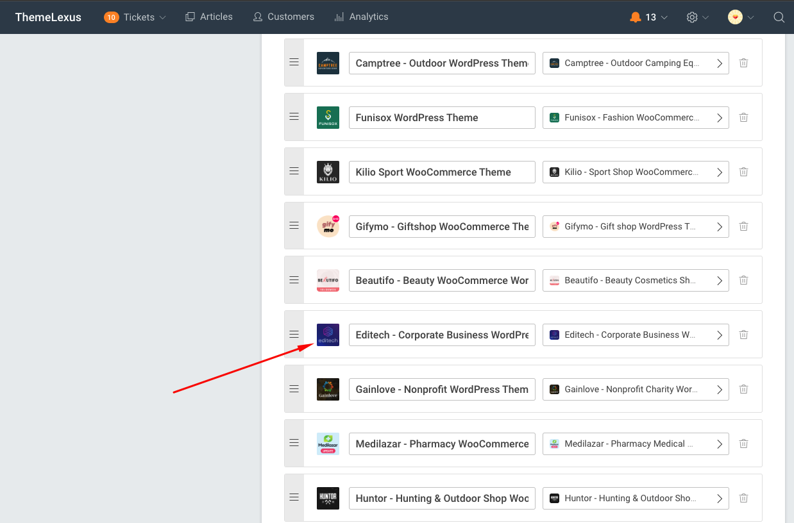Viewport: 794px width, 523px height.
Task: Open the Editech - Corporate Business product selector
Action: (636, 335)
